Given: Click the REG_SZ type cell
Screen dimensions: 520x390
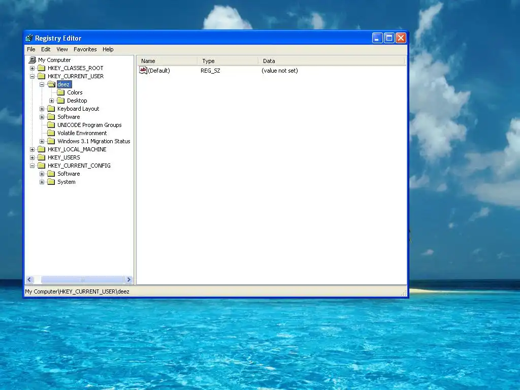Looking at the screenshot, I should 210,71.
